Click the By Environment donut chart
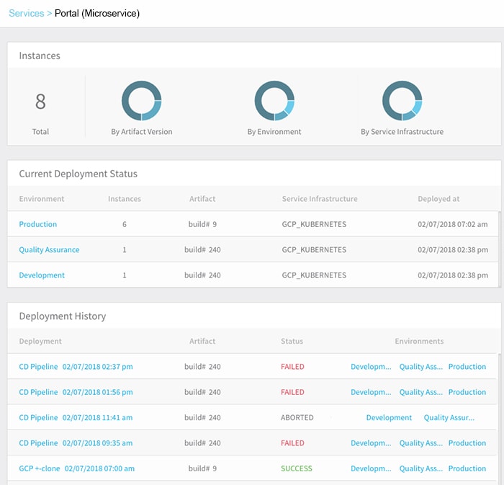The height and width of the screenshot is (485, 504). pyautogui.click(x=274, y=101)
